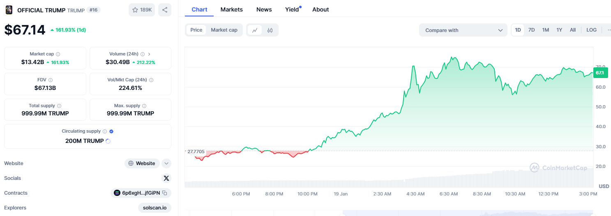Click the Volume (24h) info icon

pyautogui.click(x=143, y=54)
